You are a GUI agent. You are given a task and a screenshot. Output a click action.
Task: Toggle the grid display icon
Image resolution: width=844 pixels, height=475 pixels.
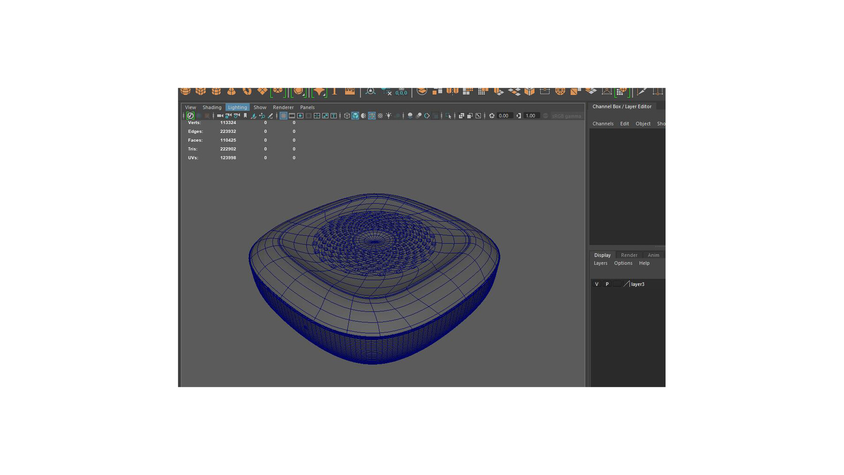click(284, 116)
